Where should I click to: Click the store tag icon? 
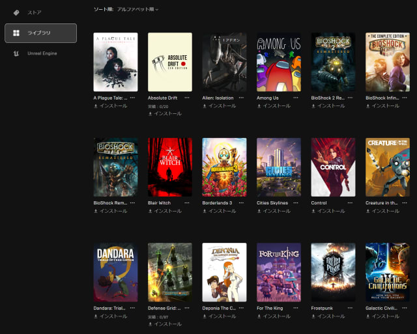click(x=16, y=12)
